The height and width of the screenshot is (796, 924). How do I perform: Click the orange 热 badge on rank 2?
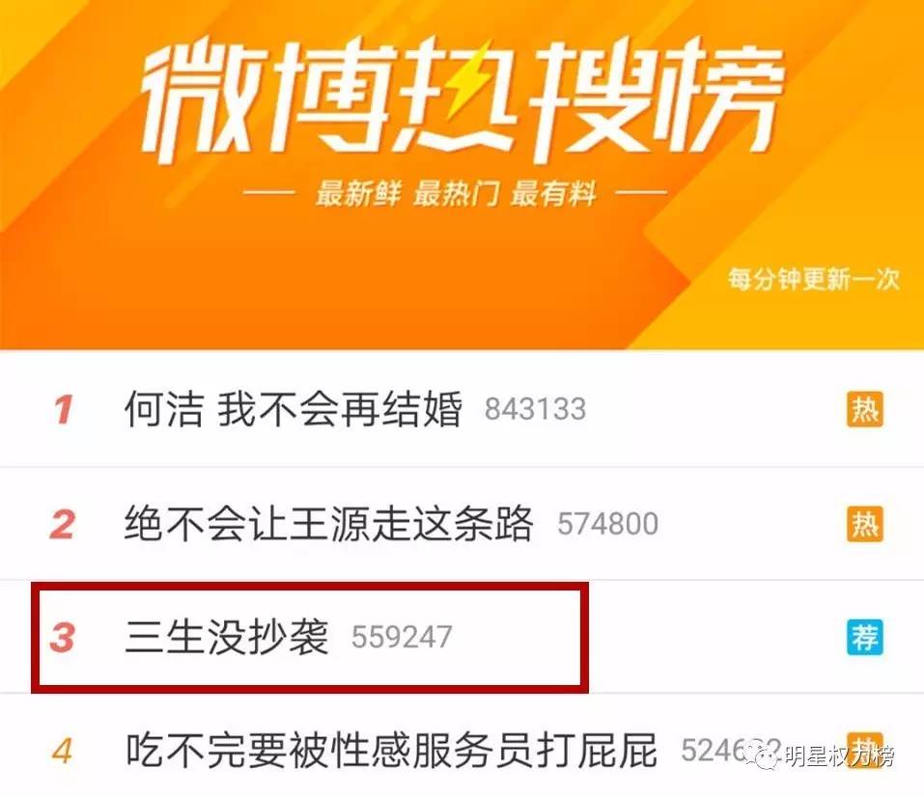864,523
